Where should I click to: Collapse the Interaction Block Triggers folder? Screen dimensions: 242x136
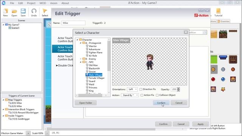tap(3, 109)
